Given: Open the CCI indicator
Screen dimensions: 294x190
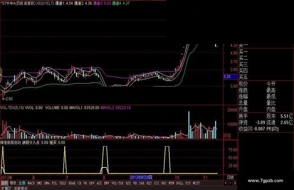Looking at the screenshot, I should [156, 183].
